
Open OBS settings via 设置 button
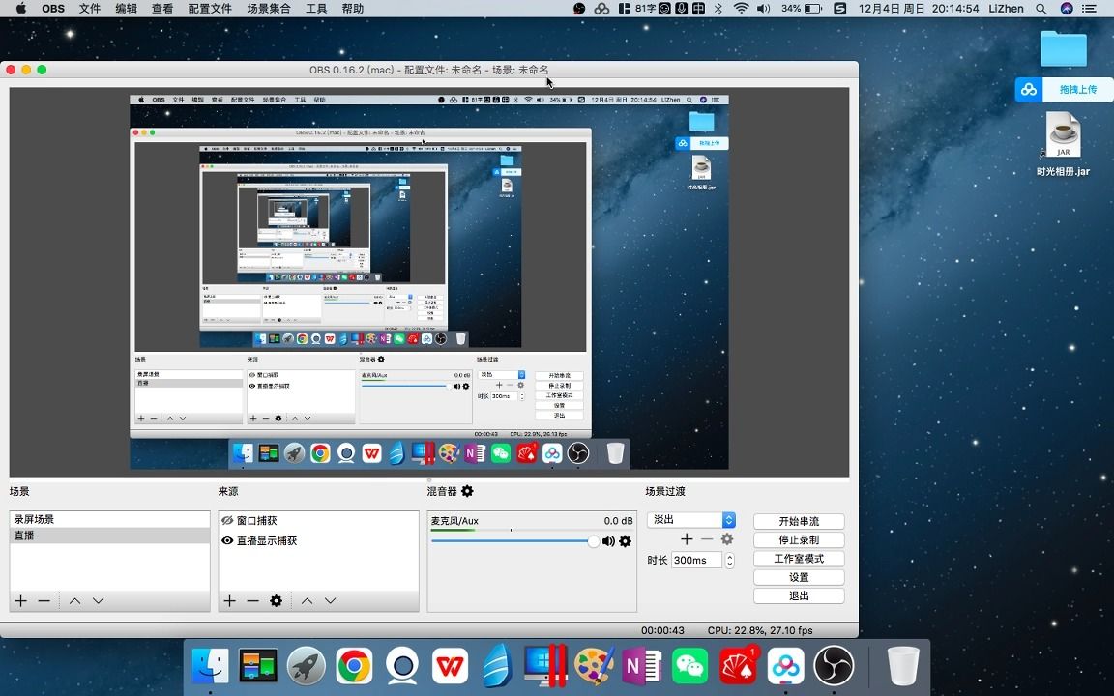798,577
